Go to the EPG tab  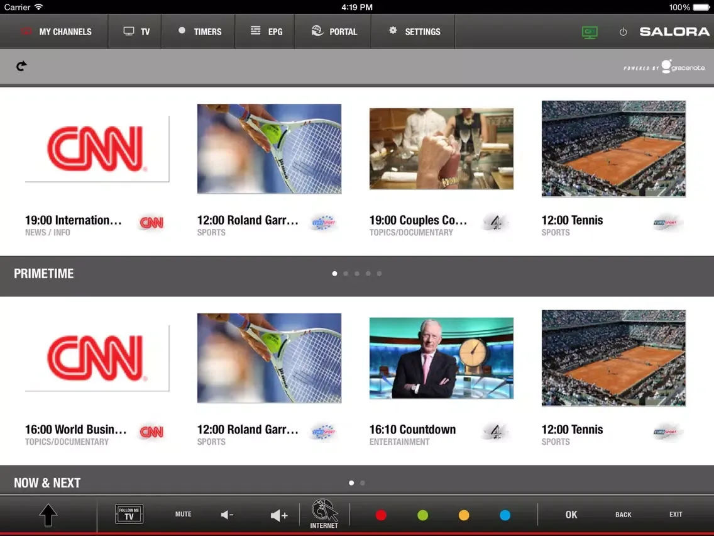[x=265, y=31]
